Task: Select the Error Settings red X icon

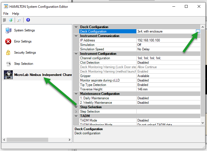Action: click(x=8, y=41)
